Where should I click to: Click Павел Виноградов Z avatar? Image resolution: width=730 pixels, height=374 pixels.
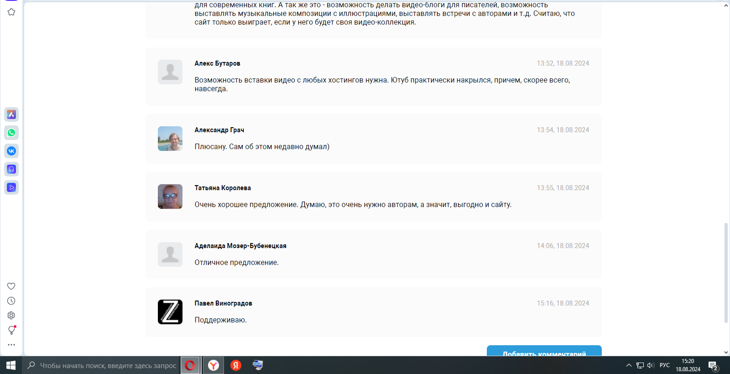click(170, 312)
